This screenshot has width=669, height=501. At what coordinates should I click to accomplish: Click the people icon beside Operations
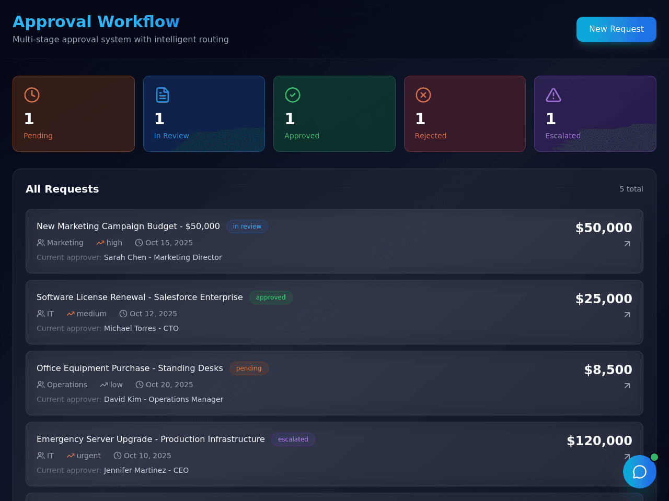41,385
